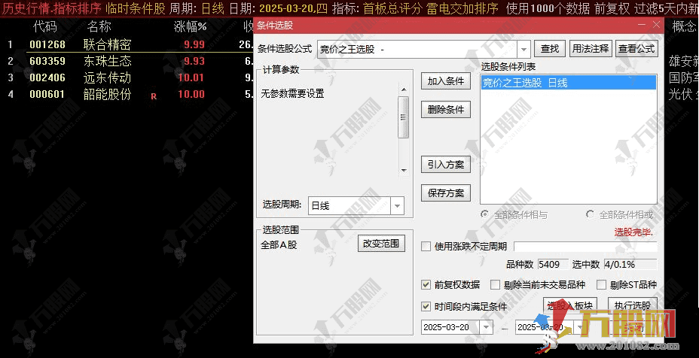The width and height of the screenshot is (699, 358).
Task: Uncheck the 前复权数据 checkbox
Action: point(426,285)
